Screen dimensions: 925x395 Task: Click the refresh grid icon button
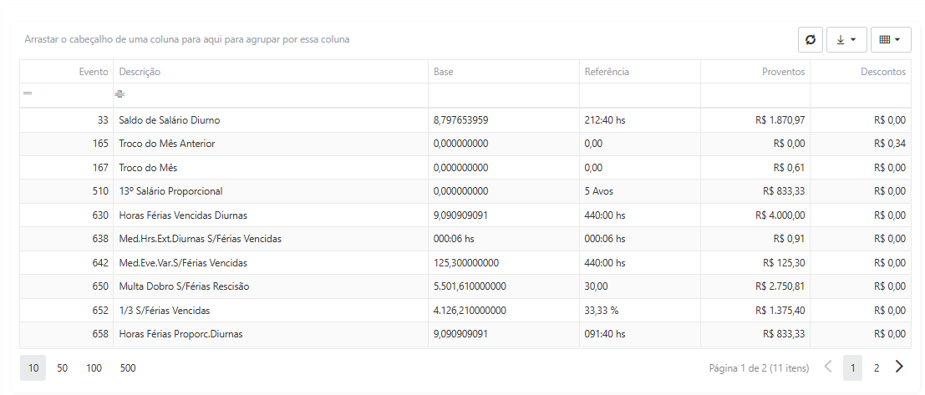(811, 39)
